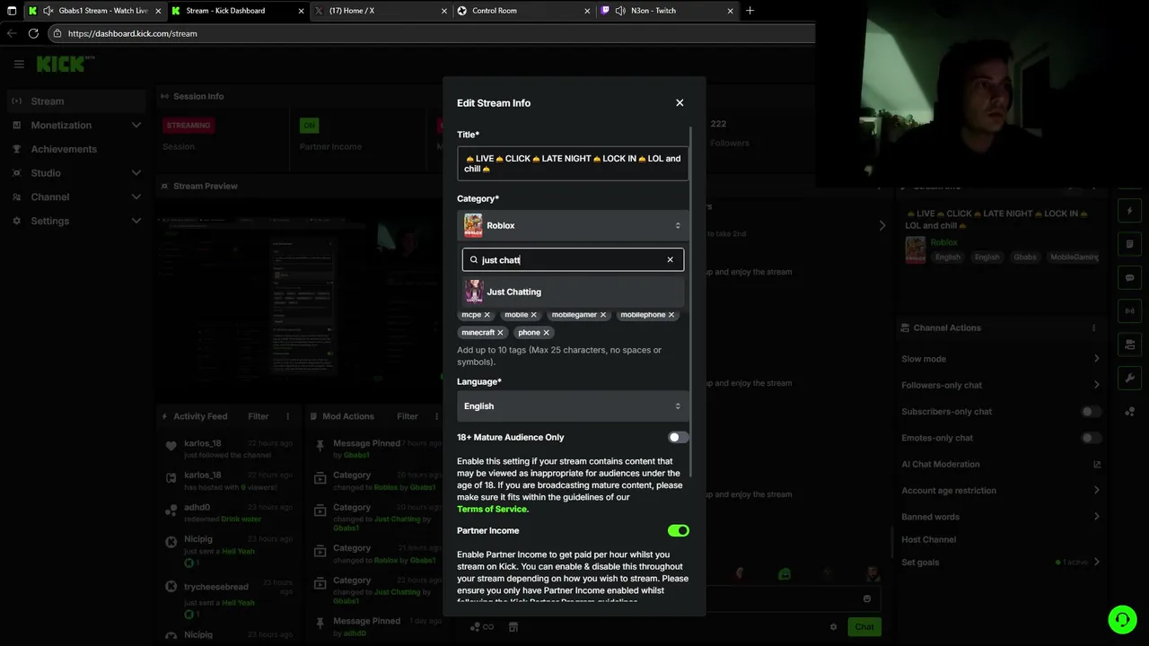The height and width of the screenshot is (646, 1149).
Task: Open Mod Actions Filter
Action: click(x=408, y=416)
